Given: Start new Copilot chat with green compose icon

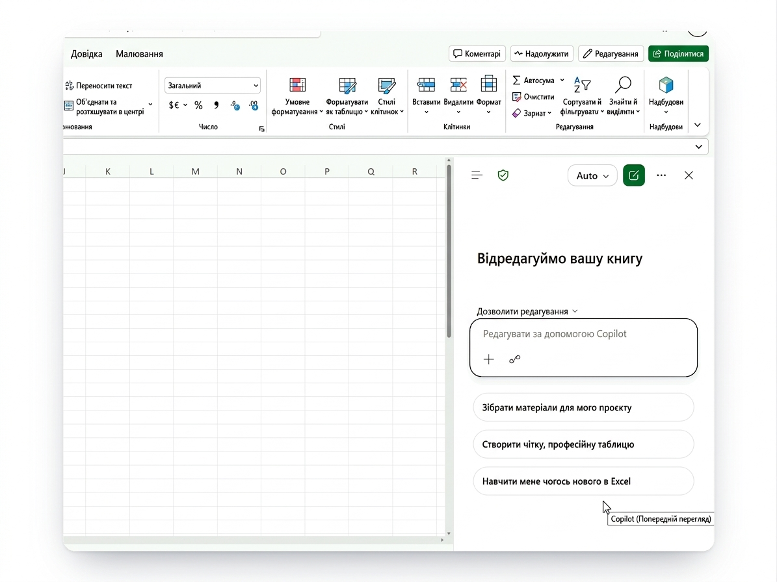Looking at the screenshot, I should pos(634,175).
